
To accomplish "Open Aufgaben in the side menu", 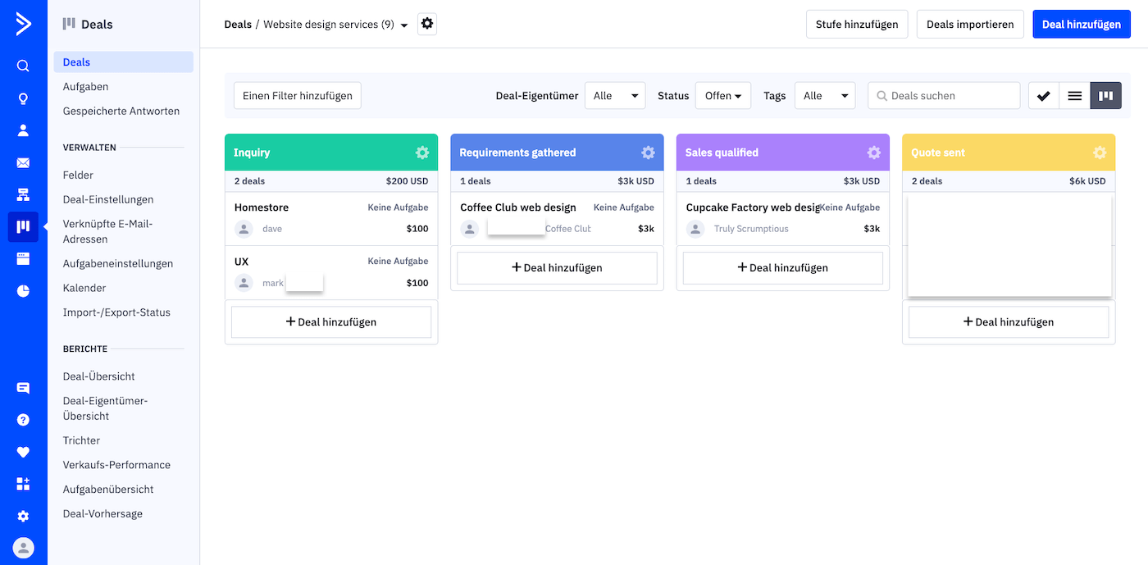I will tap(86, 87).
